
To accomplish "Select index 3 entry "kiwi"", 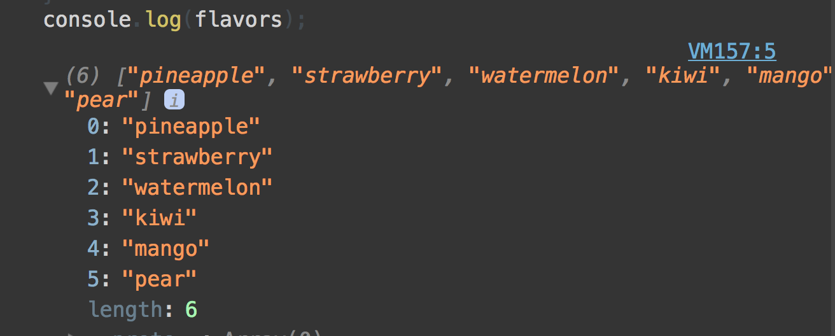I will point(159,218).
